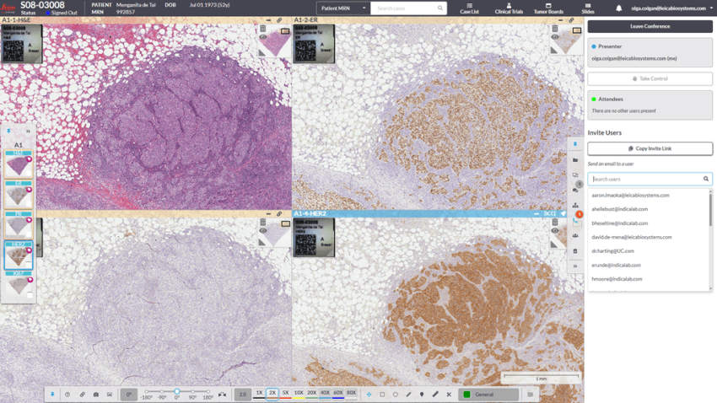The image size is (717, 403).
Task: Adjust the image rotation slider
Action: (x=177, y=391)
